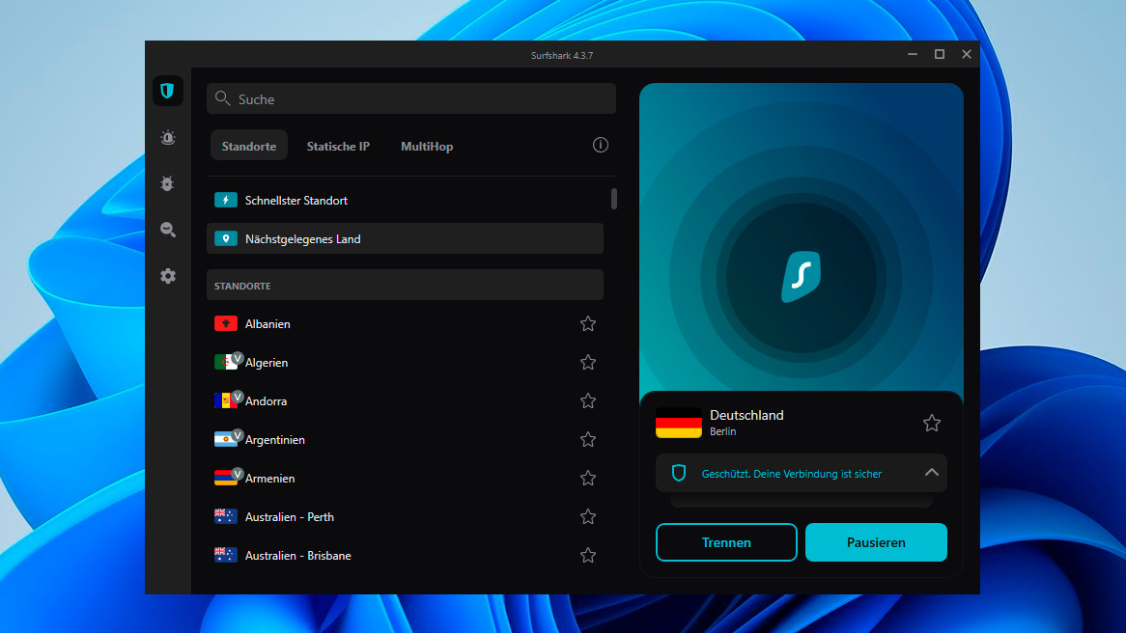1126x633 pixels.
Task: Favorite Australien - Perth with its star
Action: coord(588,516)
